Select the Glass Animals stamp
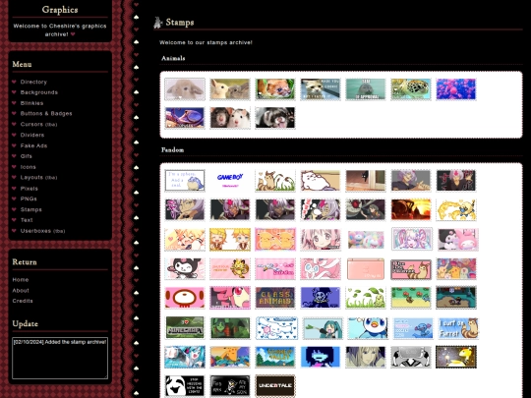 (x=275, y=298)
